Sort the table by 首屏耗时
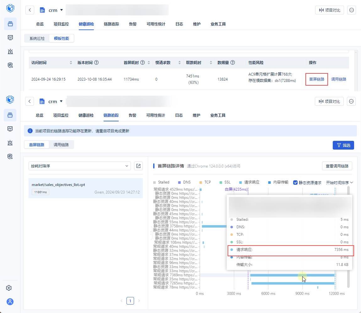 pyautogui.click(x=149, y=62)
